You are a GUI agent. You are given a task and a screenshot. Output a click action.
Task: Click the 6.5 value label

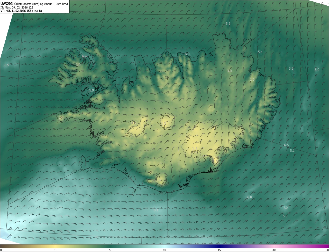click(286, 145)
